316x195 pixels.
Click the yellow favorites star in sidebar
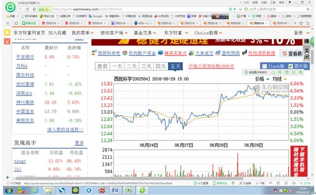pyautogui.click(x=7, y=33)
